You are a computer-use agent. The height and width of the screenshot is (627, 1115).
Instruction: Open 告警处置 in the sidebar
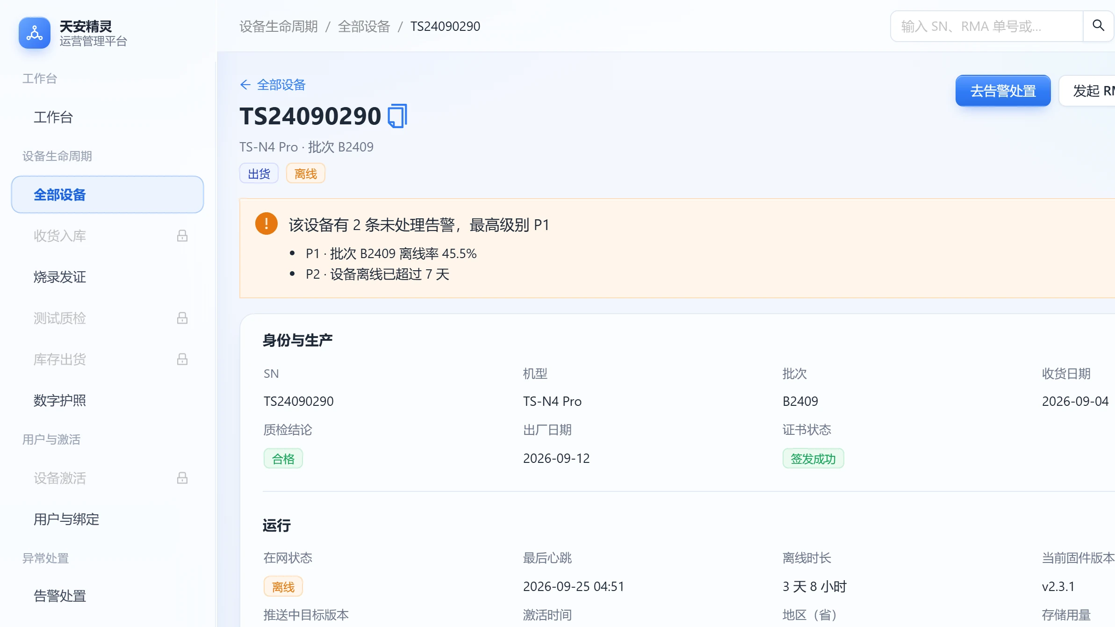pos(108,596)
